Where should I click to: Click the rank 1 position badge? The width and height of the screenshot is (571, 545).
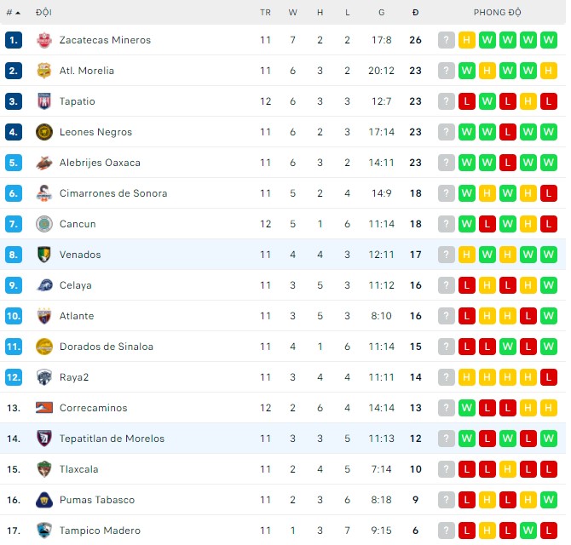[x=13, y=40]
